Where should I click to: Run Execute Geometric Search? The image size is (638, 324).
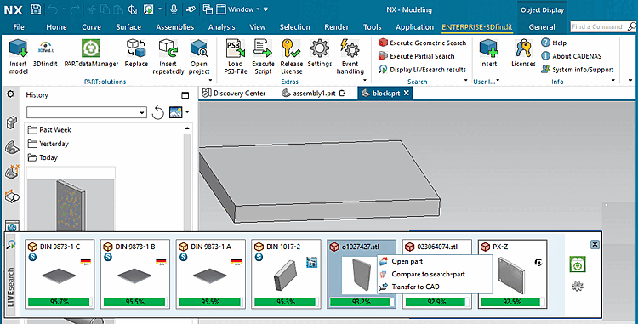422,43
